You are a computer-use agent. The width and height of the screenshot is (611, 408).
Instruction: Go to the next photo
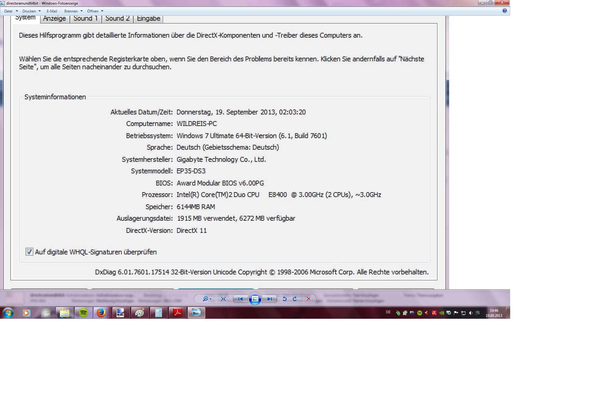[x=269, y=299]
